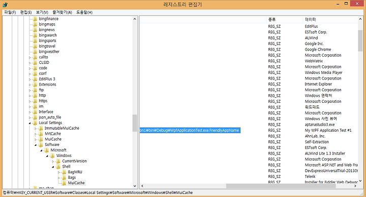The width and height of the screenshot is (366, 197).
Task: Select the Windows key in tree
Action: (x=64, y=155)
